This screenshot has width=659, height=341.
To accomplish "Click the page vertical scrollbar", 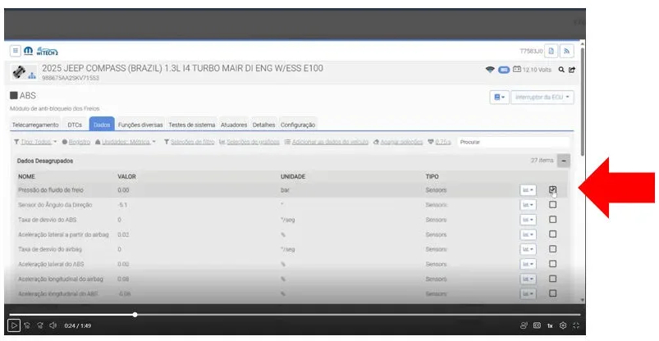I will pos(582,102).
